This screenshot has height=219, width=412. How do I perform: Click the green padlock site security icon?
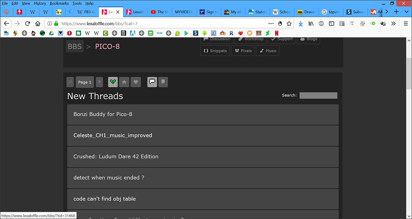click(x=56, y=24)
